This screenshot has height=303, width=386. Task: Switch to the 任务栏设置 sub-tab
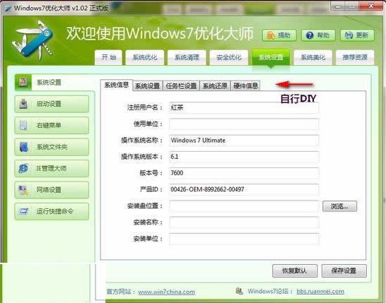point(181,86)
